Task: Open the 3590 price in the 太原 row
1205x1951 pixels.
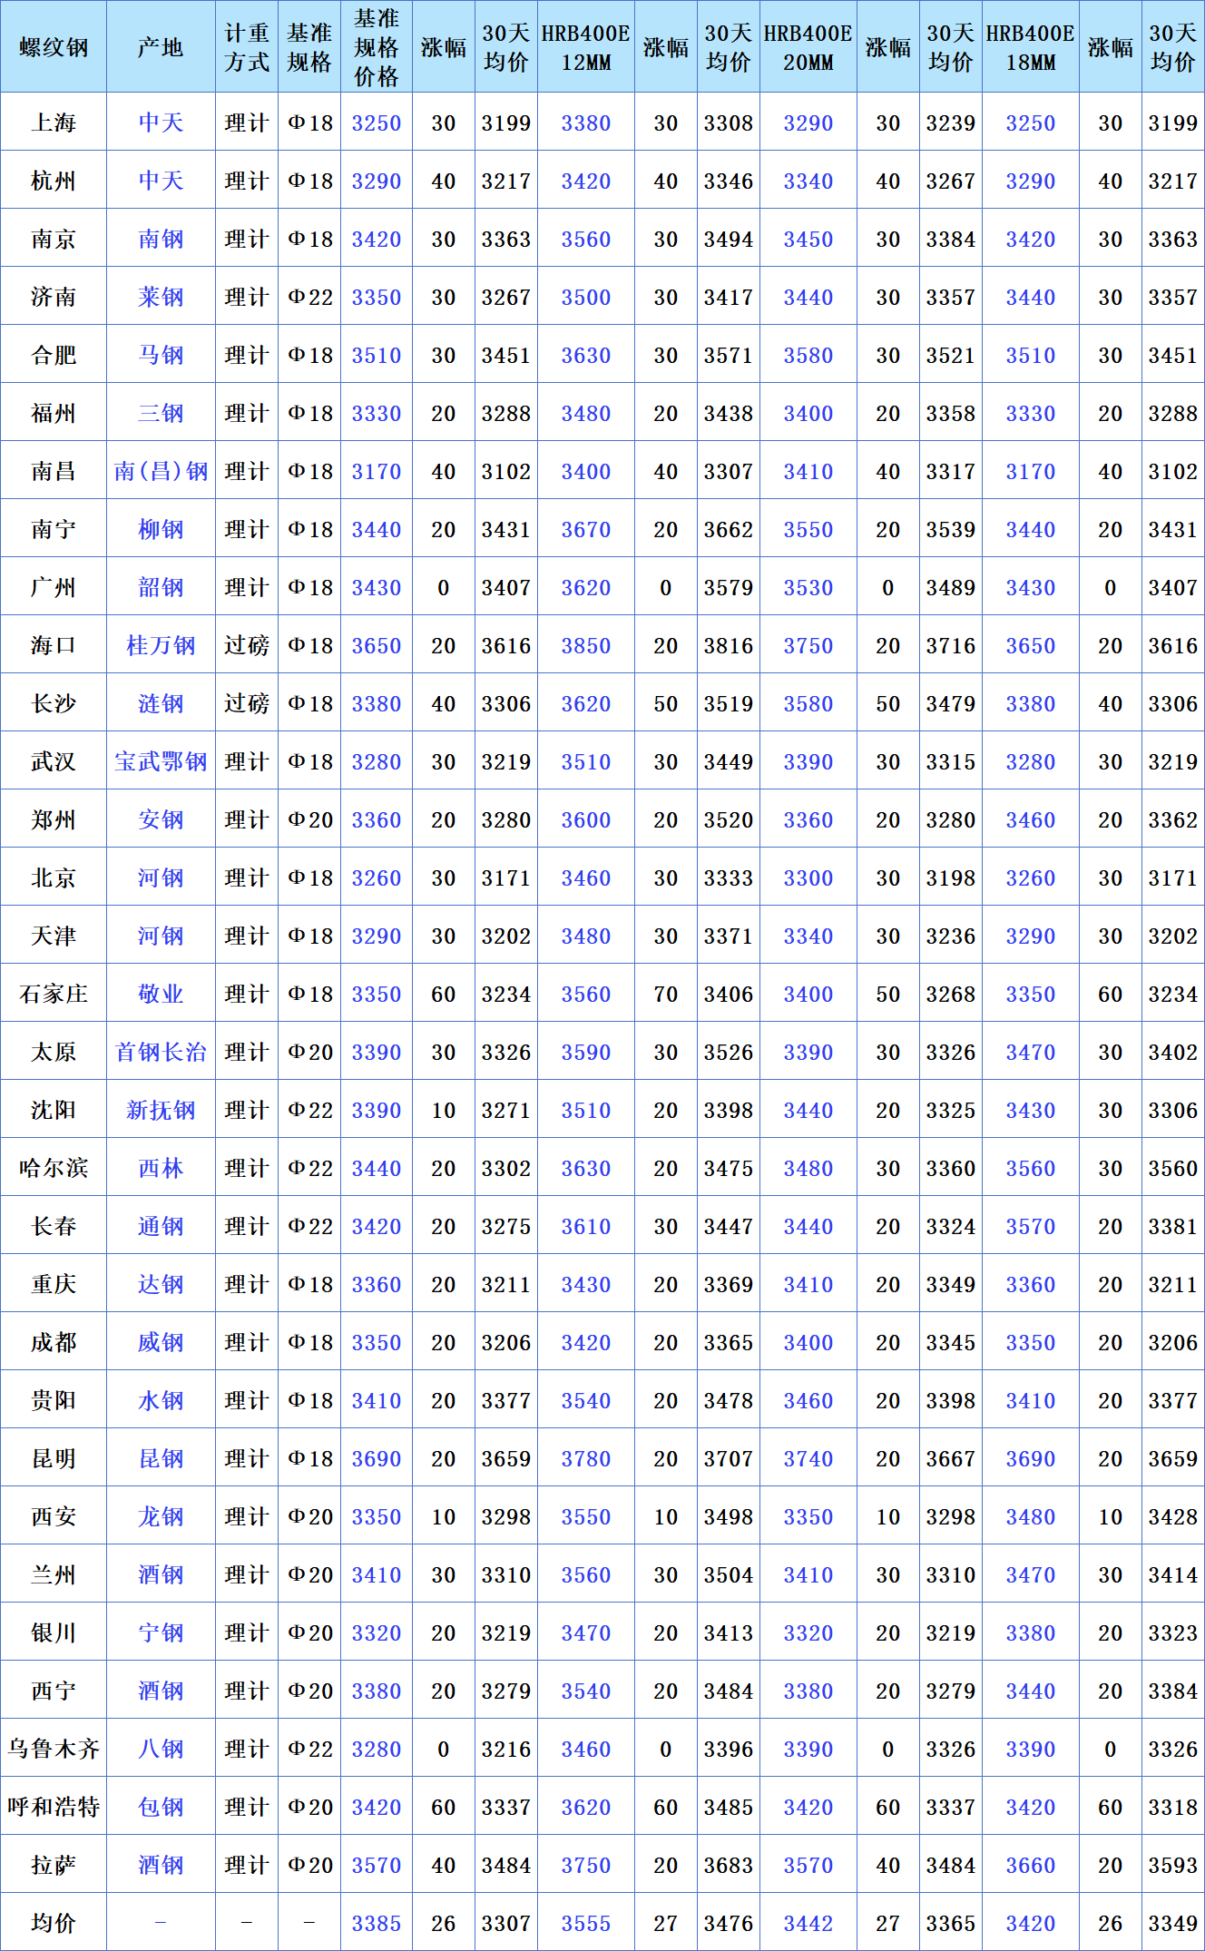Action: [x=586, y=1052]
